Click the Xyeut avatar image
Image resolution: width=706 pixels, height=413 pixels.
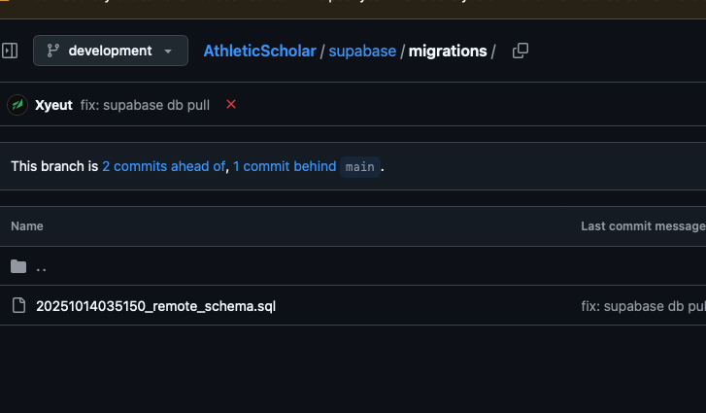coord(17,105)
